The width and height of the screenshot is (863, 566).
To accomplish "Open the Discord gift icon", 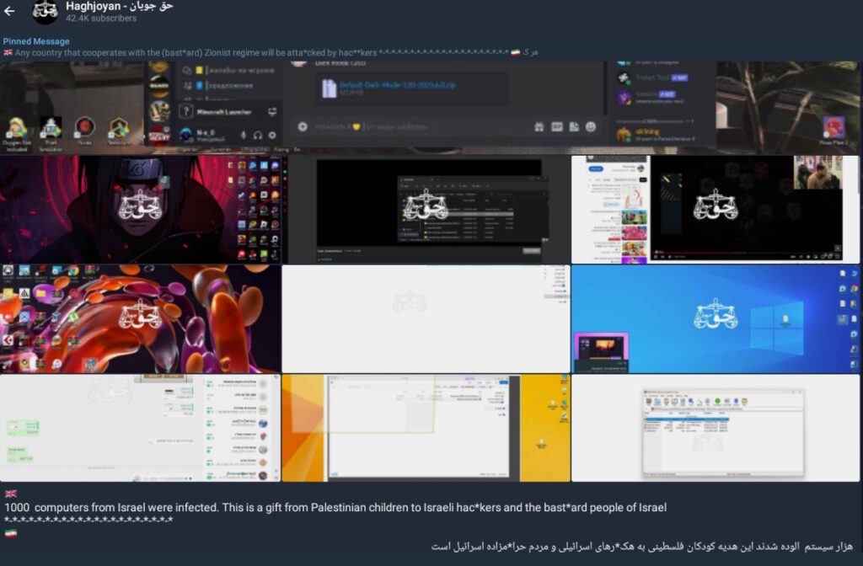I will (x=539, y=126).
